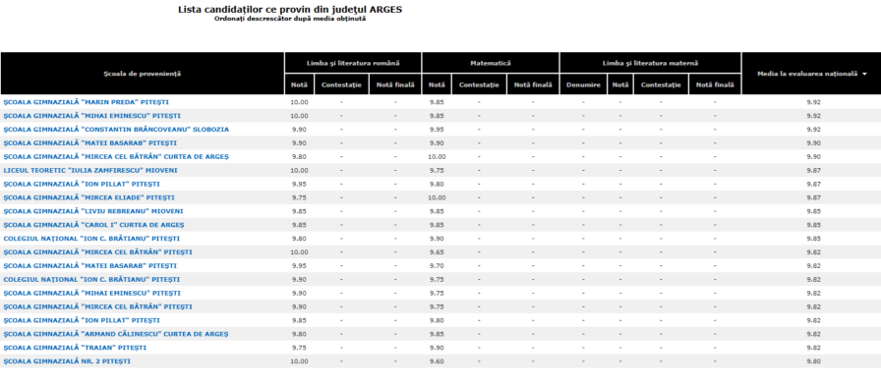Screen dimensions: 881x385
Task: Open "Mircea cel Bătrân" Curtea de Argeș link
Action: 116,156
